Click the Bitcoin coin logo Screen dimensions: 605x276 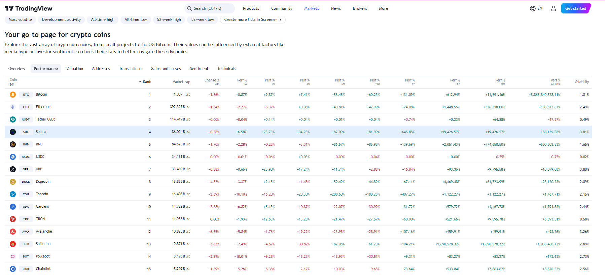tap(13, 95)
